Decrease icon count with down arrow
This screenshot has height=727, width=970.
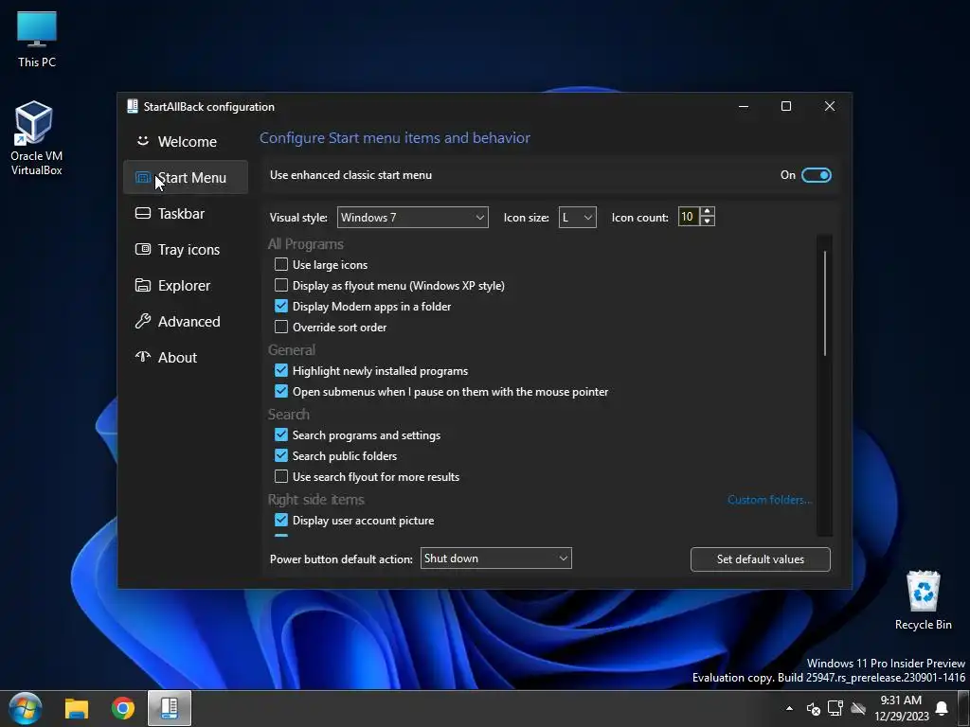707,222
